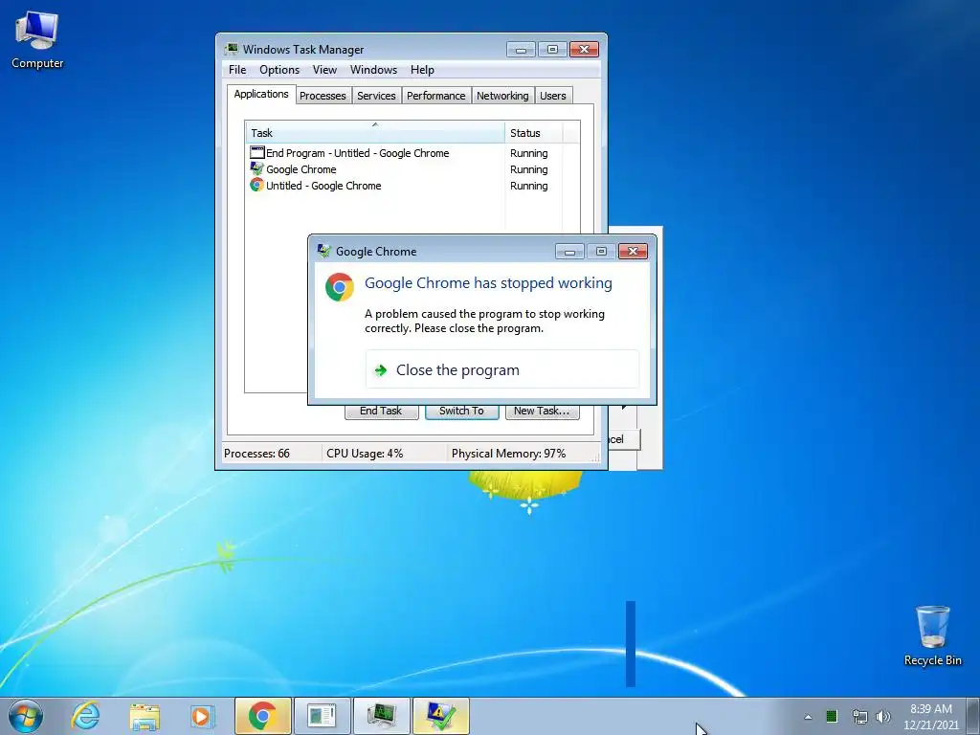The width and height of the screenshot is (980, 735).
Task: Show hidden system tray icons
Action: click(x=808, y=717)
